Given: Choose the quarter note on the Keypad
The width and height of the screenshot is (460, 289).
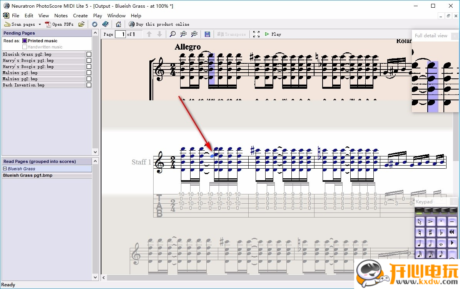Looking at the screenshot, I should click(420, 243).
